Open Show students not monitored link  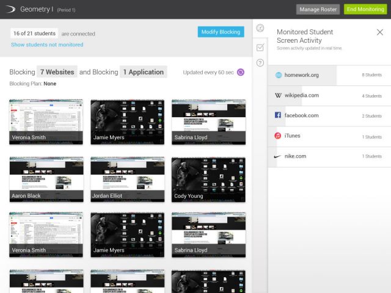47,45
